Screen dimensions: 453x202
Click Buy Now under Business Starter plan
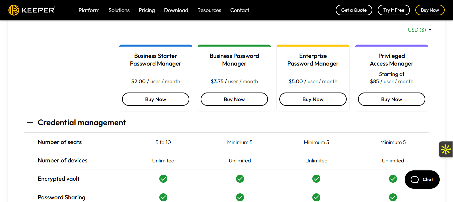tap(156, 99)
